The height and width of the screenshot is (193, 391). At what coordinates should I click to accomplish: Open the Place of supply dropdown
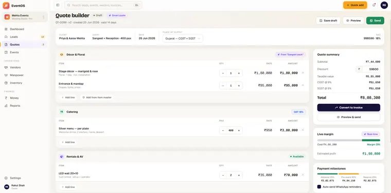183,38
